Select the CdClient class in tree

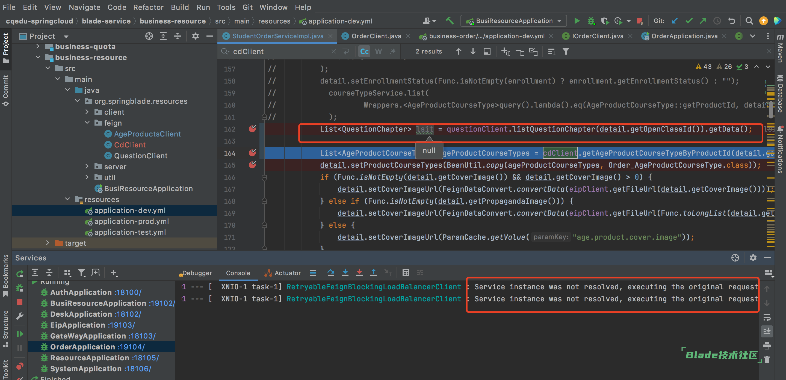point(130,145)
